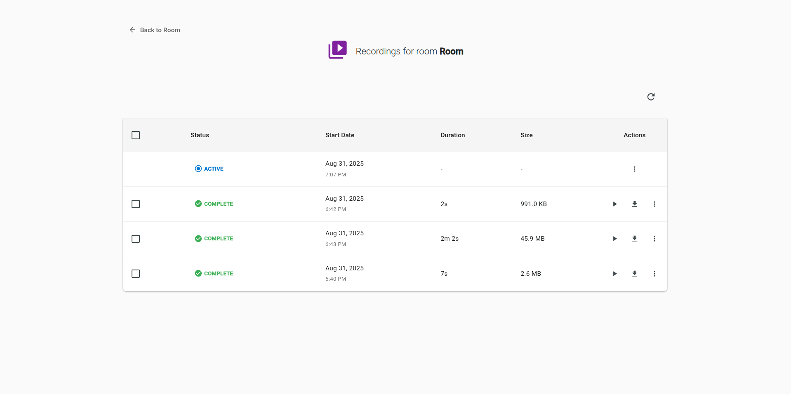Viewport: 791px width, 394px height.
Task: Open more options for the ACTIVE recording
Action: click(x=634, y=169)
